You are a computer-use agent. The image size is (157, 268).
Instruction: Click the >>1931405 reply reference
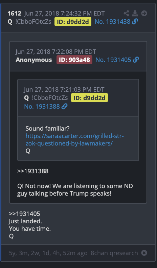click(x=24, y=214)
